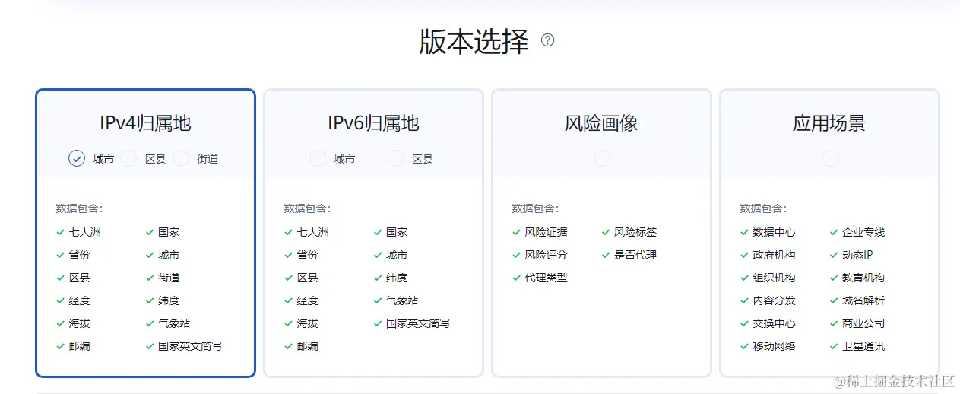
Task: Click the 风险画像 card title
Action: 601,123
